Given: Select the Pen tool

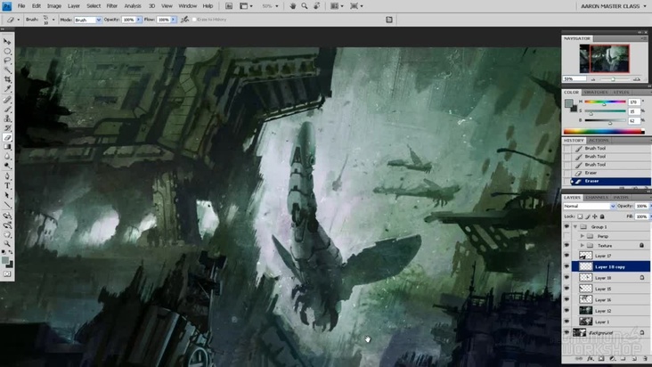Looking at the screenshot, I should coord(7,176).
